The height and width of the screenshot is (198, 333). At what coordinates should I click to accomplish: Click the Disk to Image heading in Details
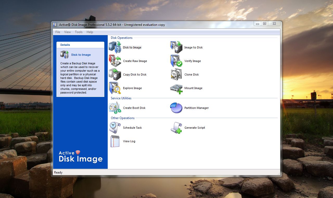81,55
